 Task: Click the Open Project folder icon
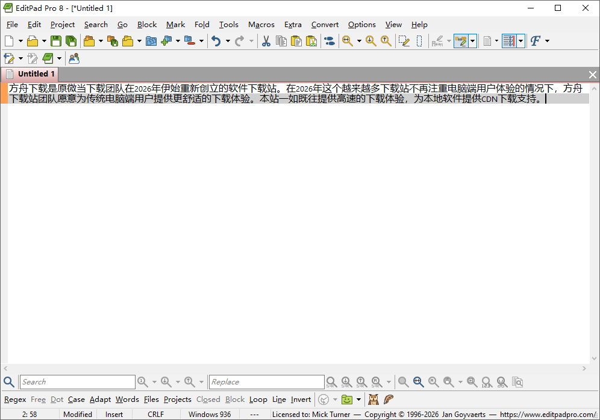click(90, 41)
